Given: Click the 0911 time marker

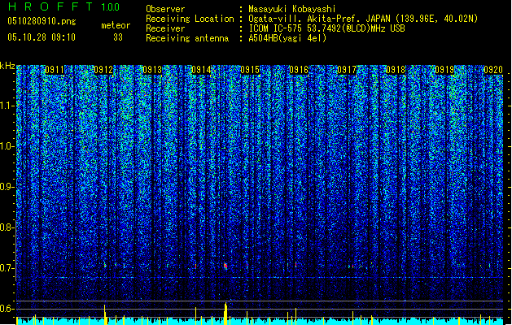Looking at the screenshot, I should (55, 70).
